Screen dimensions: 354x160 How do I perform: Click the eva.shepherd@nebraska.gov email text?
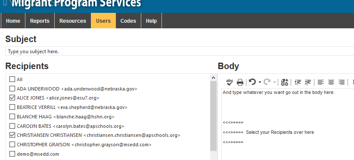pyautogui.click(x=92, y=107)
